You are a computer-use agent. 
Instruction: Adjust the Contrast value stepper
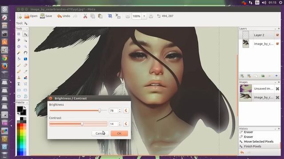point(119,124)
